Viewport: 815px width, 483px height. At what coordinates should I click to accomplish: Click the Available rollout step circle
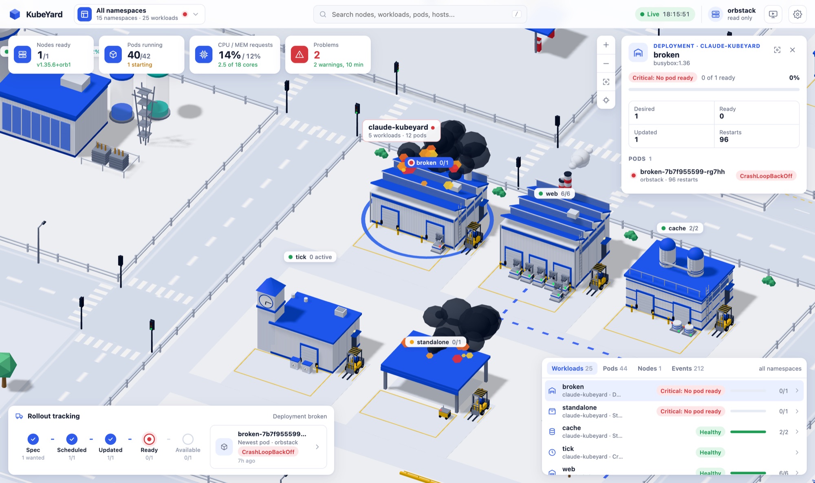[x=188, y=439]
